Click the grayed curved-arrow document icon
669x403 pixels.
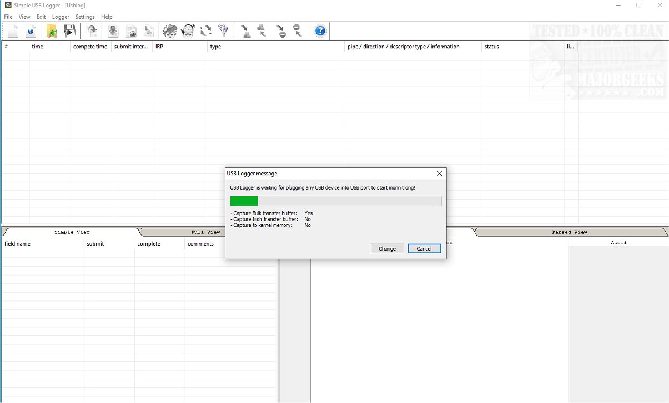pos(92,31)
